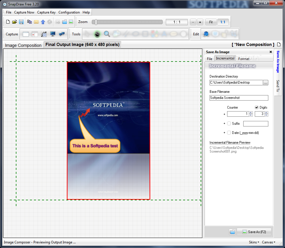
Task: Zoom out with the minus button
Action: pos(193,22)
